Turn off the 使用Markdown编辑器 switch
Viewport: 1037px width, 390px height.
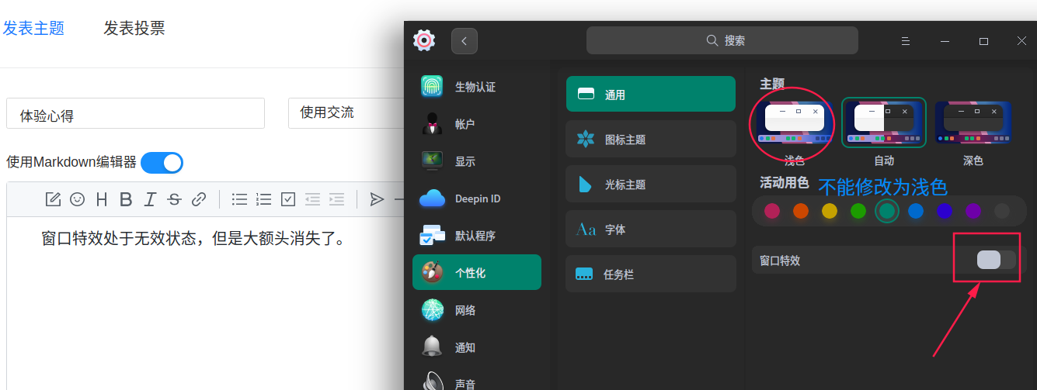pos(162,163)
